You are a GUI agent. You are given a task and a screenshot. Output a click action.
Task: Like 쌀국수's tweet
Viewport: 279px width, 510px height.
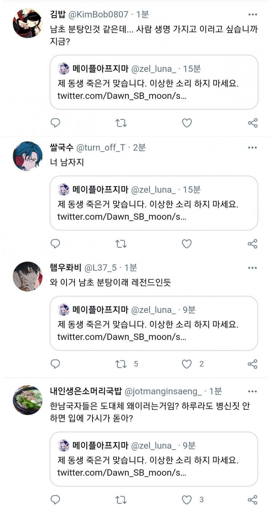click(x=187, y=243)
